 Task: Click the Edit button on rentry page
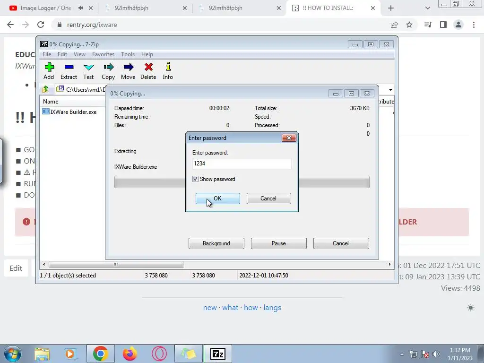pyautogui.click(x=16, y=268)
